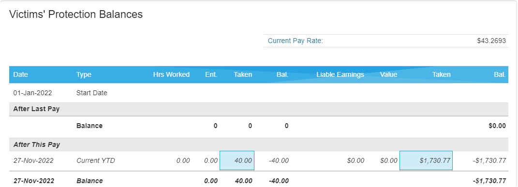Click the bold 40.00 in final Balance row
Screen dimensions: 518x187
click(x=243, y=181)
